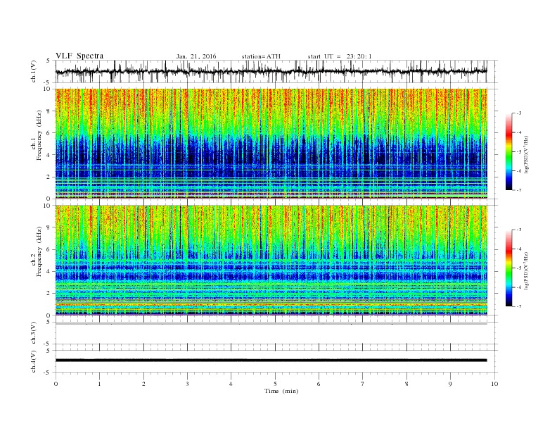The width and height of the screenshot is (557, 431).
Task: Click the "-3" label on ch.1 color bar
Action: [x=519, y=113]
